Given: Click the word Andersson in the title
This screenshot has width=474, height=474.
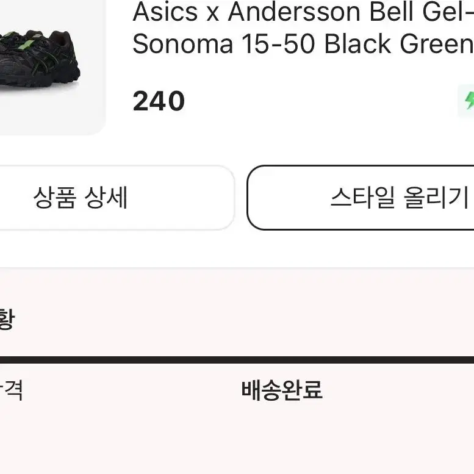Looking at the screenshot, I should 294,12.
